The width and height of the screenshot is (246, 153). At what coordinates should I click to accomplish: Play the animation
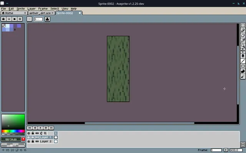coord(40,128)
